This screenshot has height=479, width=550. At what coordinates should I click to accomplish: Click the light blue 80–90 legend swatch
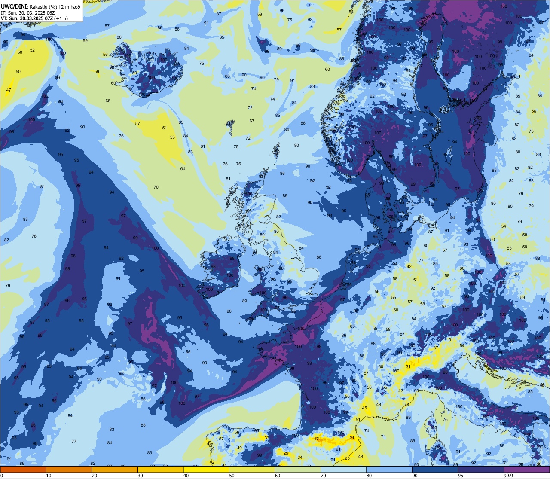tap(389, 469)
